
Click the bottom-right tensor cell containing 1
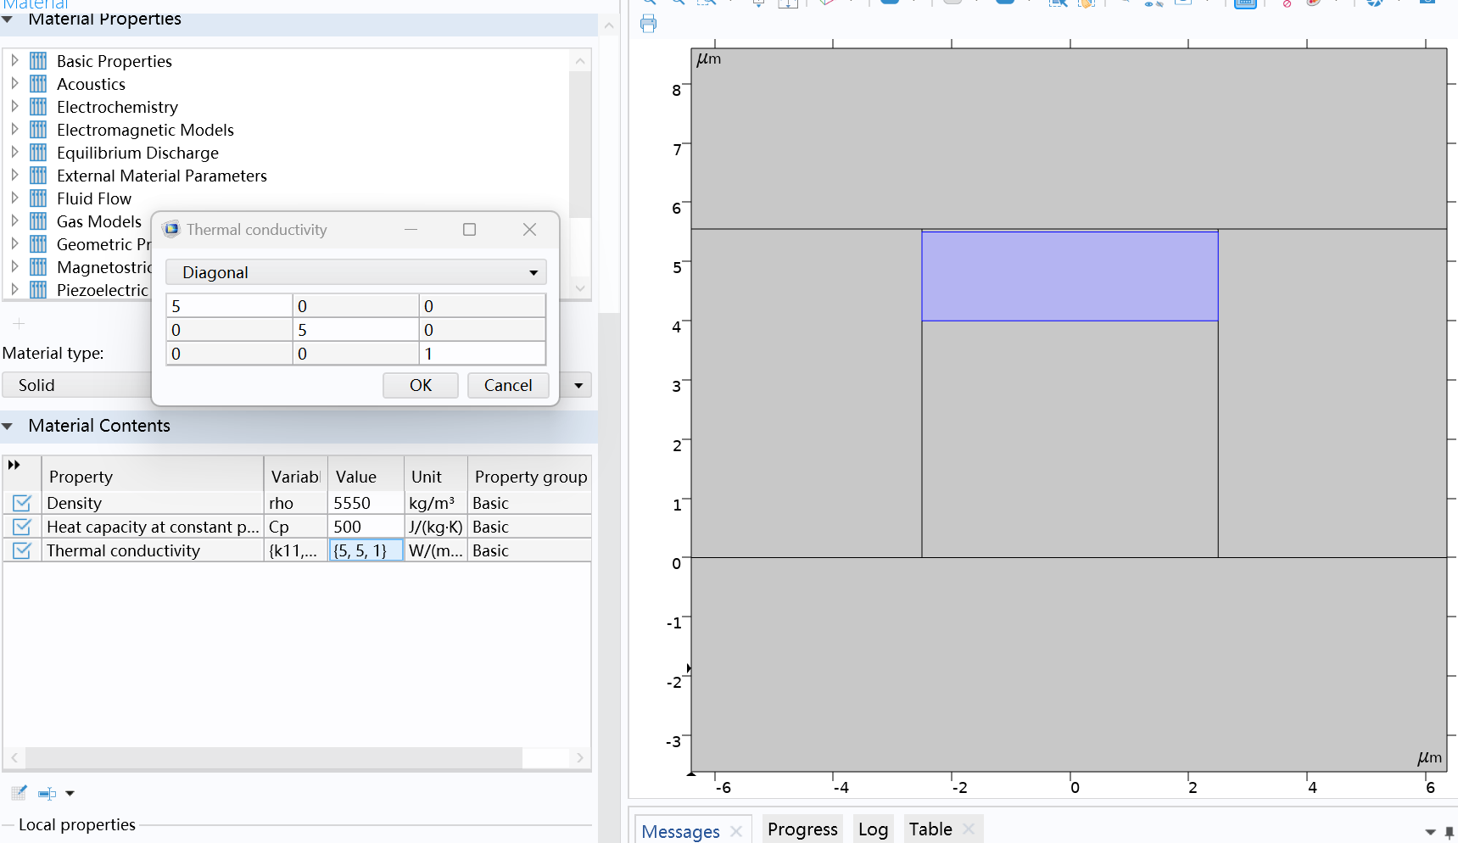click(x=481, y=354)
